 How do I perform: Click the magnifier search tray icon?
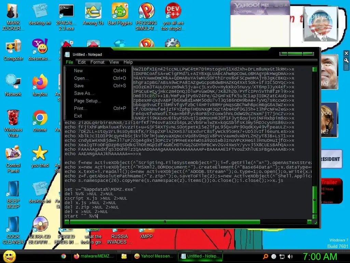[x=266, y=256]
